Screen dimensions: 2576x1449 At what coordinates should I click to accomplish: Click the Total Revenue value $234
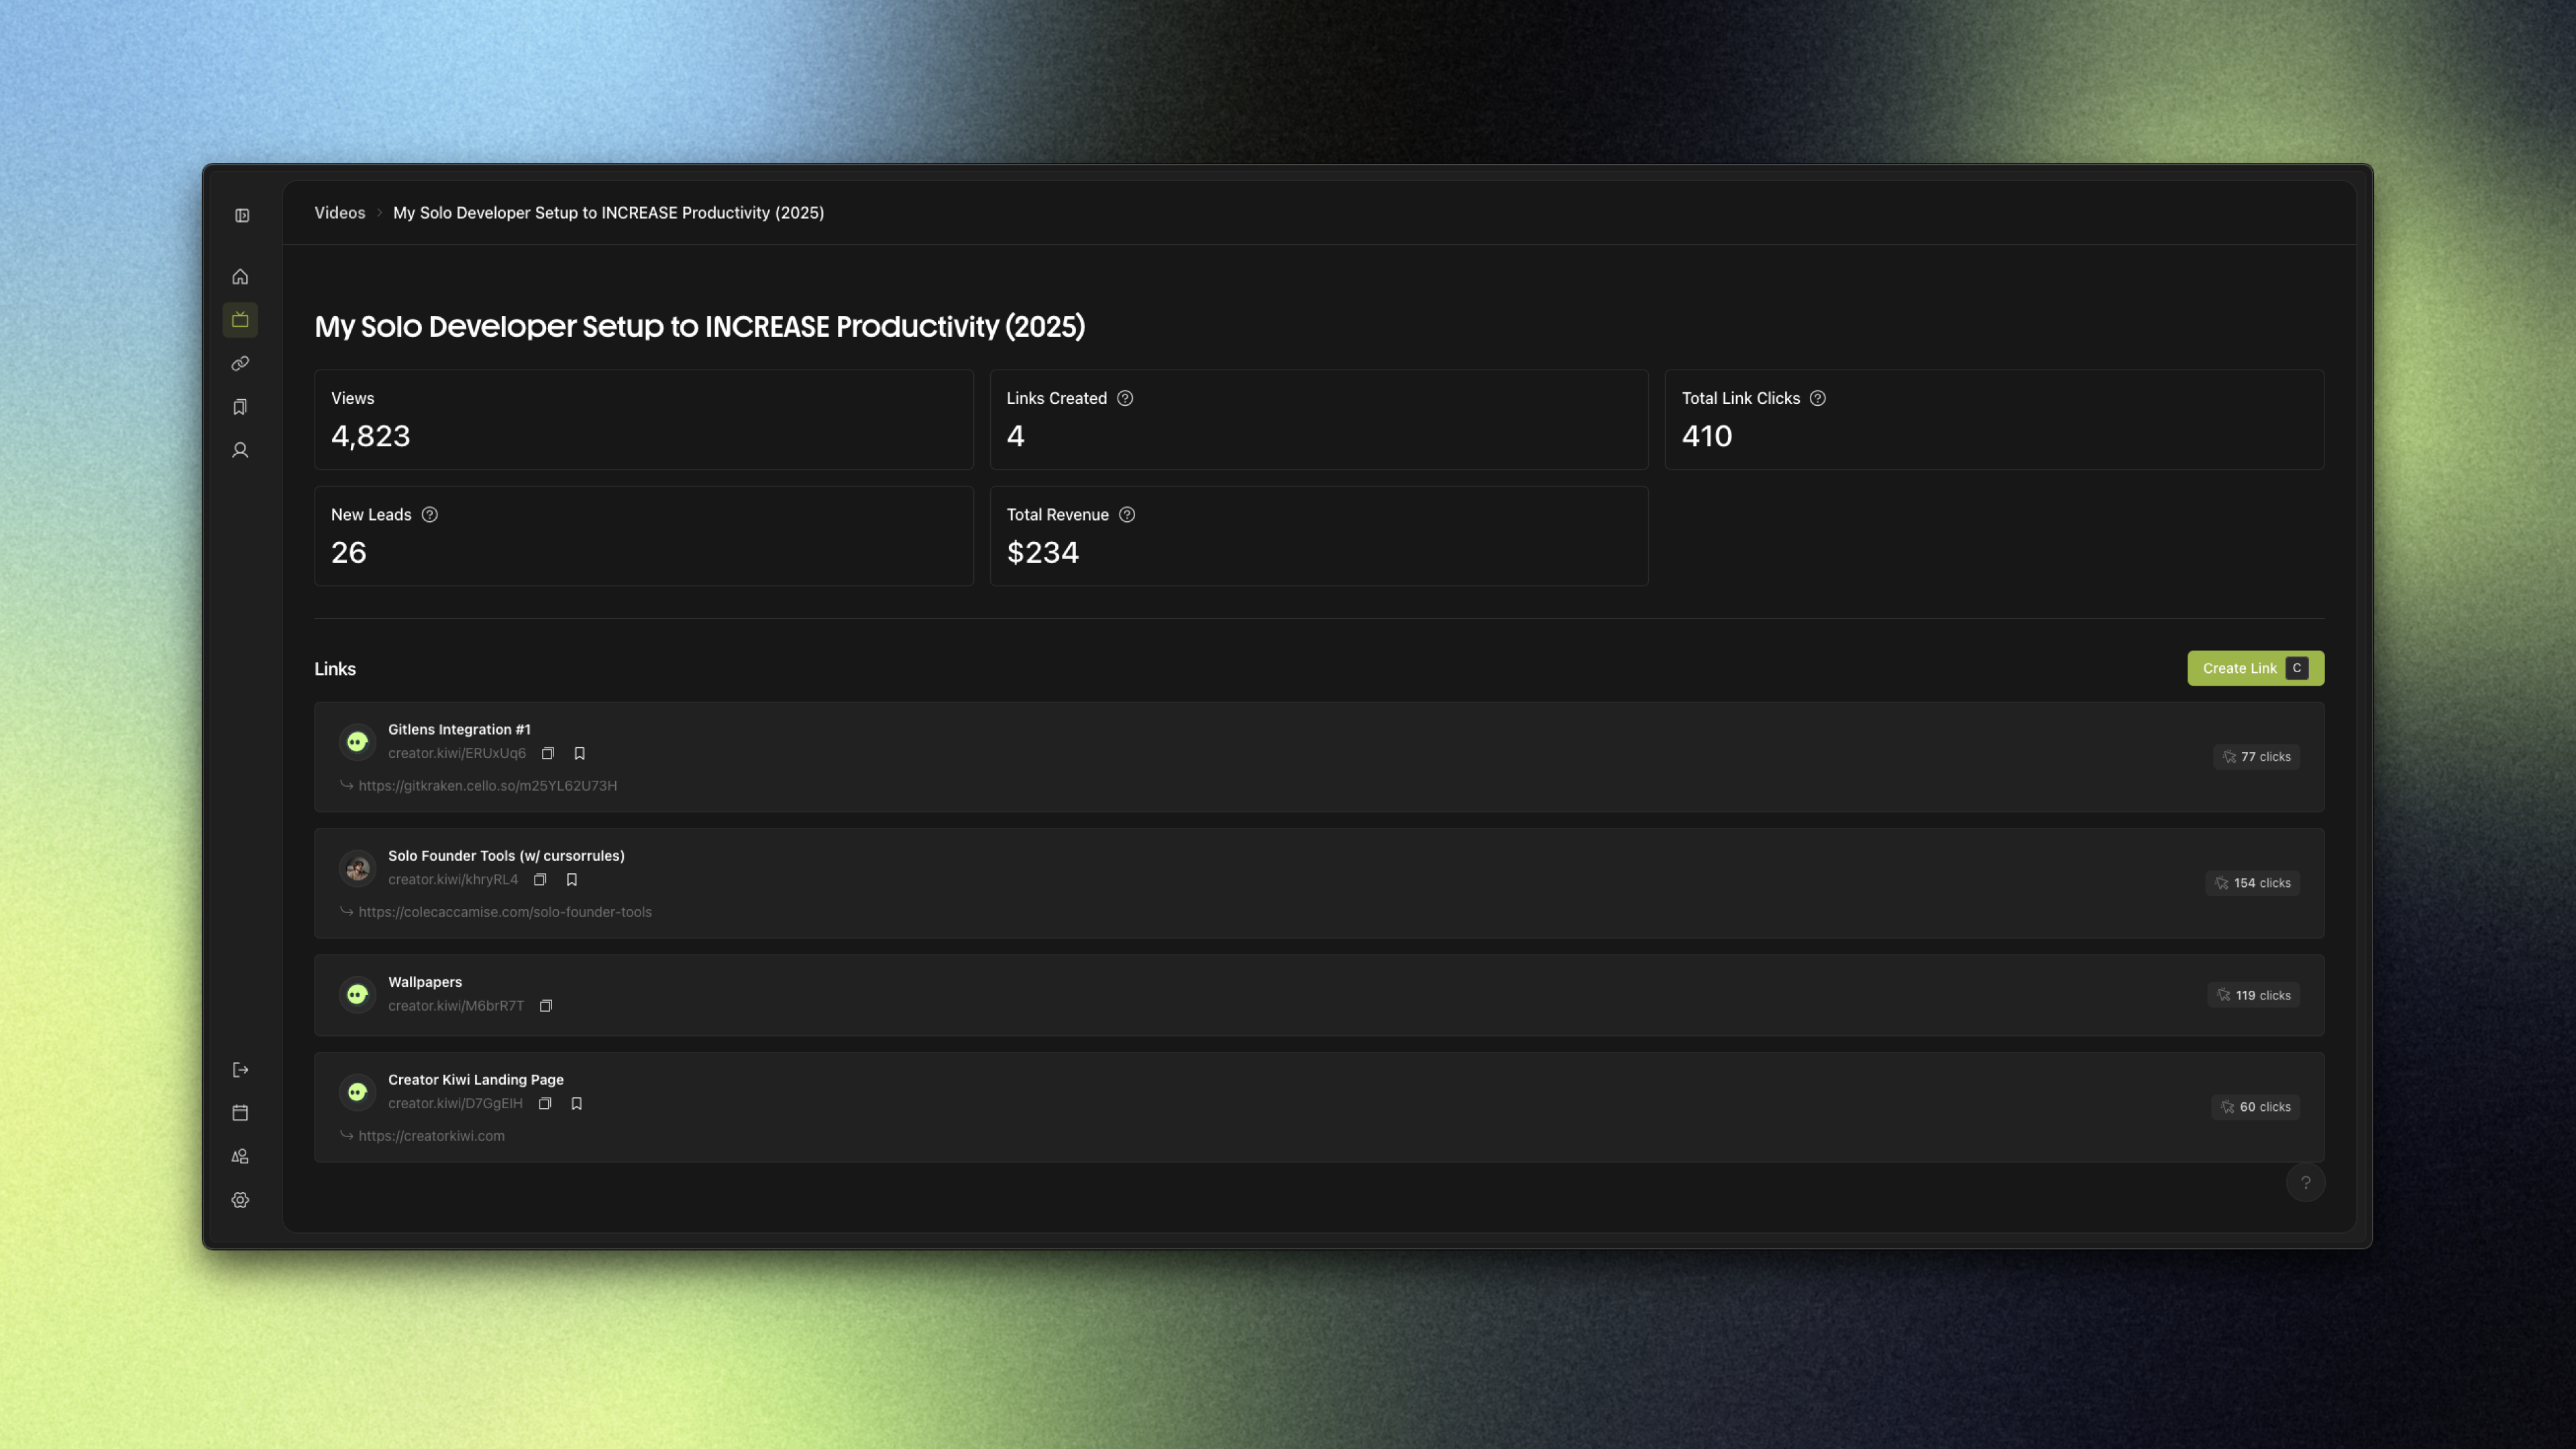click(x=1043, y=553)
